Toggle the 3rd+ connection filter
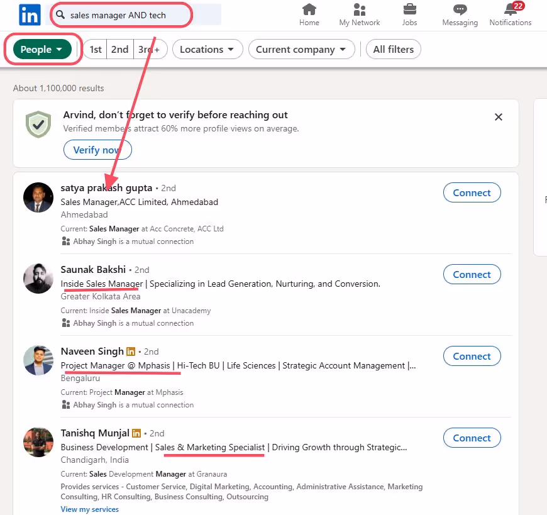The image size is (547, 515). 146,49
